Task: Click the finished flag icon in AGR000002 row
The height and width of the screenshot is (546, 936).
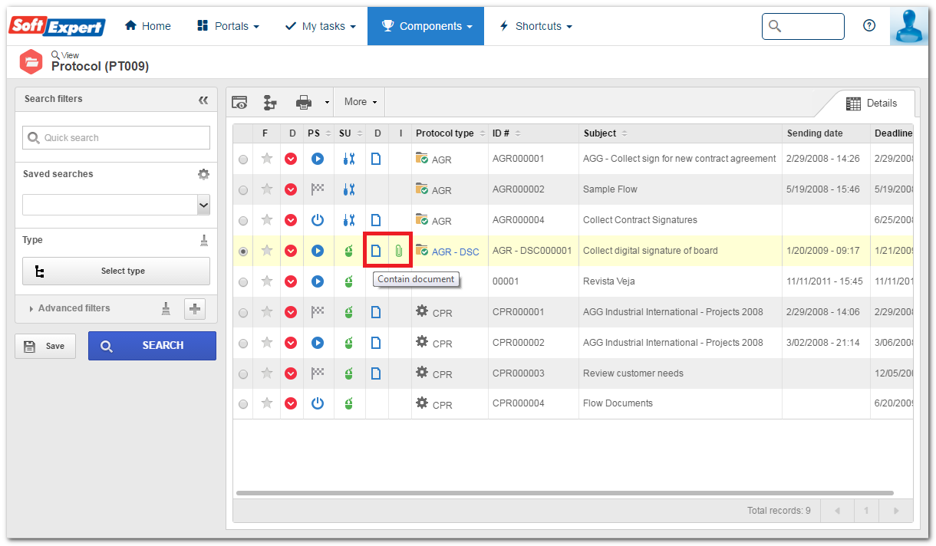Action: (x=318, y=189)
